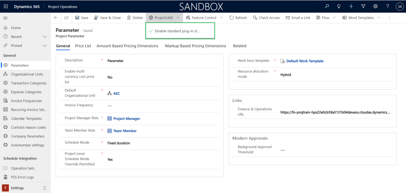The image size is (406, 193).
Task: Expand the Word Templates dropdown chevron
Action: [379, 17]
